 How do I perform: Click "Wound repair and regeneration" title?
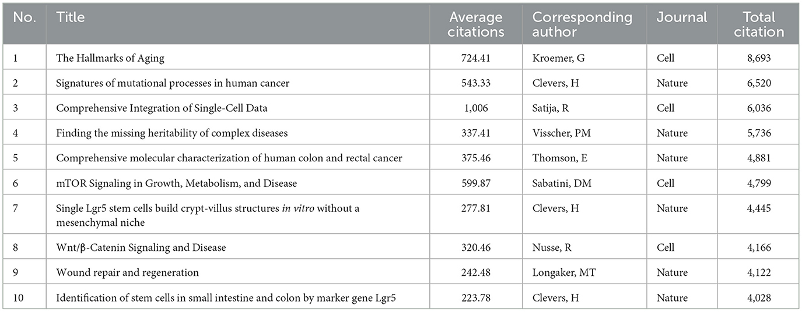127,272
